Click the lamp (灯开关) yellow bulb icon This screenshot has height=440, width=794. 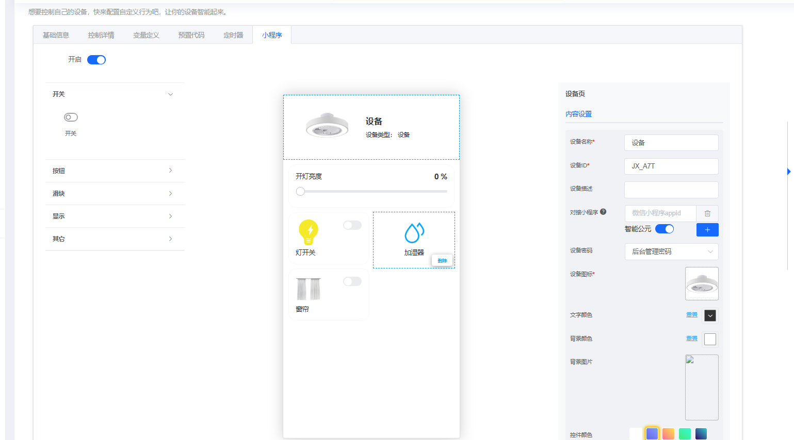[x=308, y=233]
